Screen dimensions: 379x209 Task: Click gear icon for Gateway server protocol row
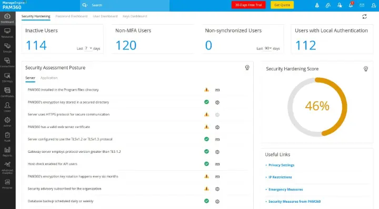(x=217, y=152)
